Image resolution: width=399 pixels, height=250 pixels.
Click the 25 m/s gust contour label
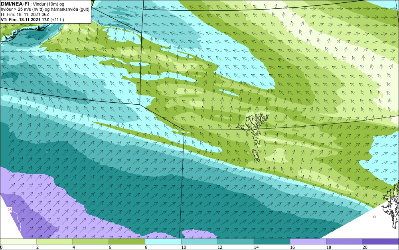[x=10, y=210]
